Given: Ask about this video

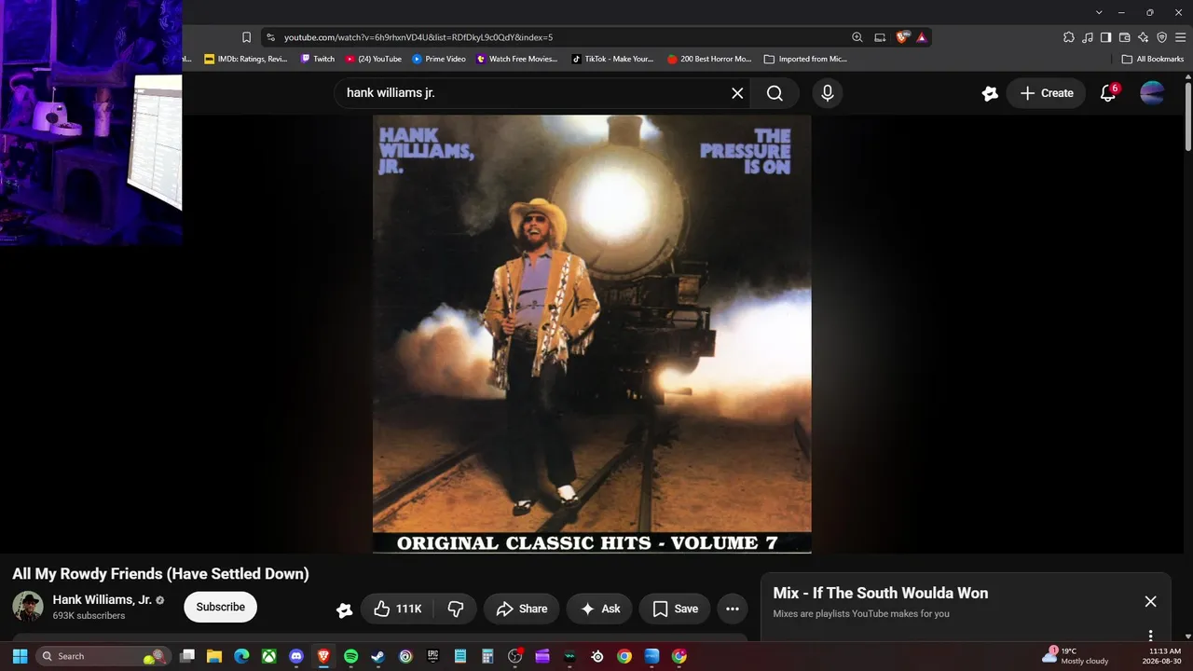Looking at the screenshot, I should (x=600, y=609).
